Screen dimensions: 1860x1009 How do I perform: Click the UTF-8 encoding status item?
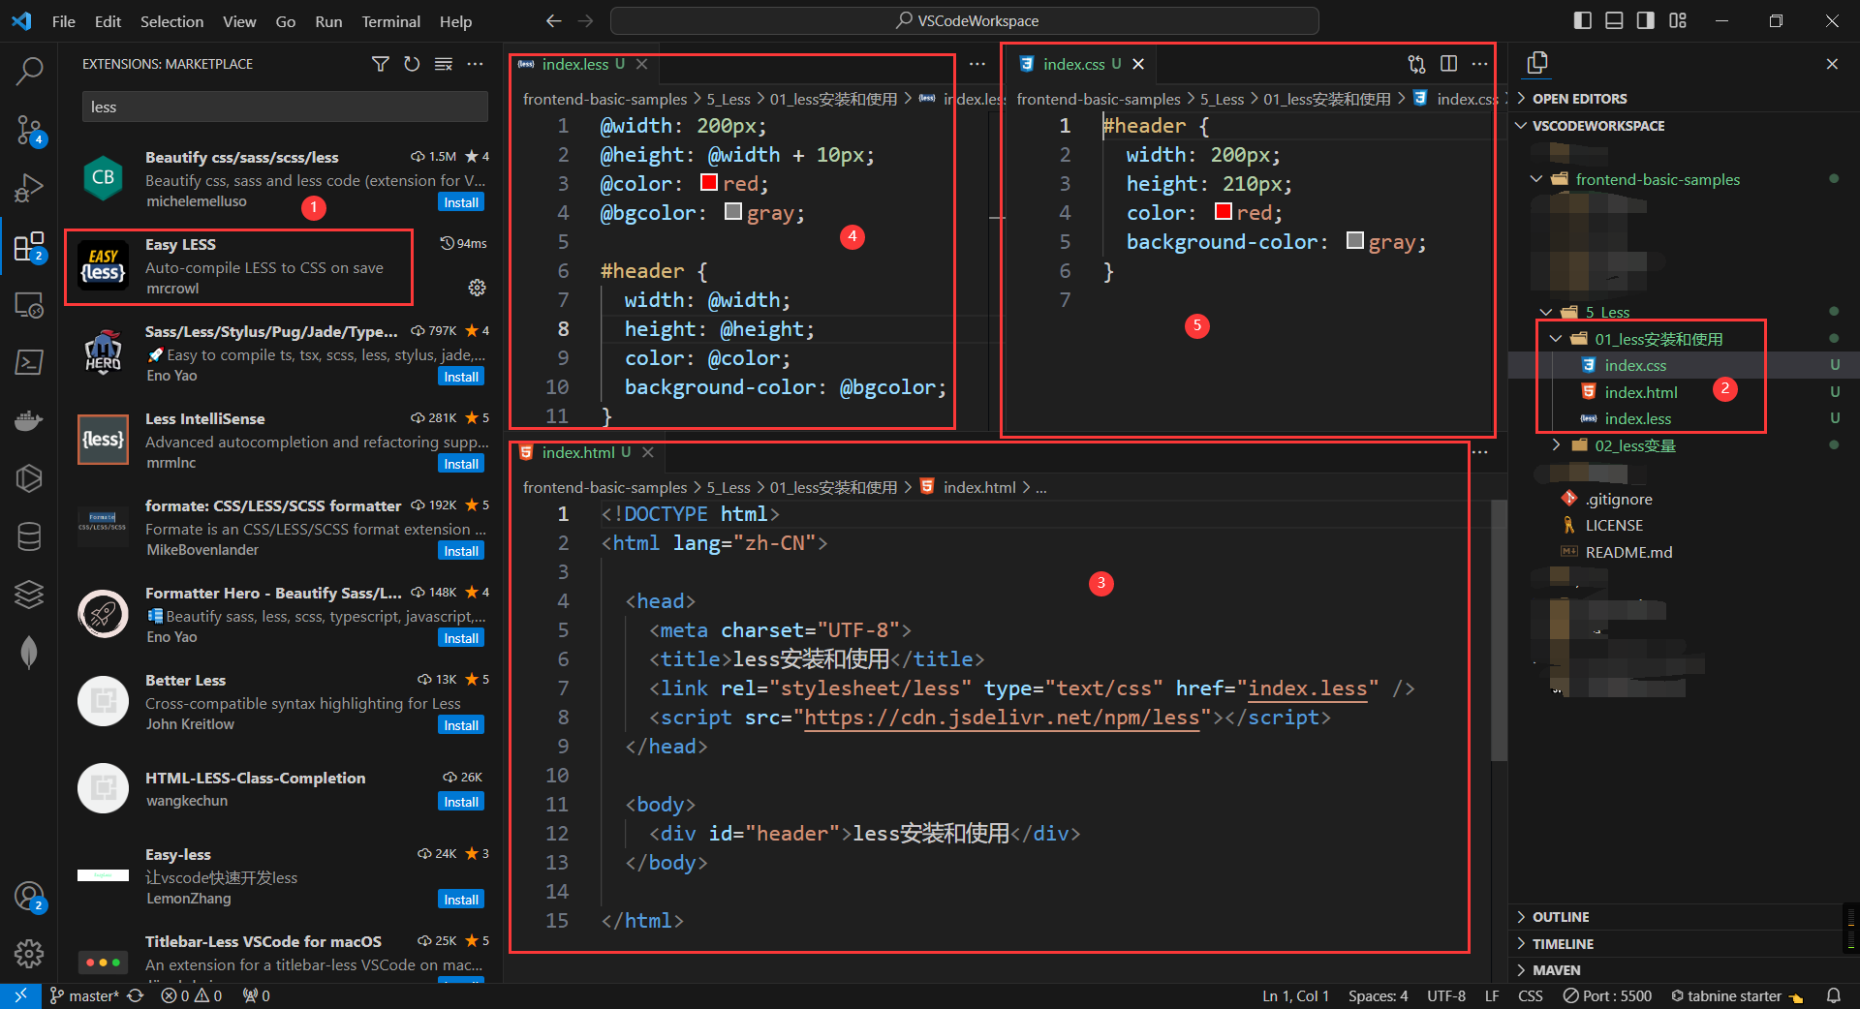1445,995
